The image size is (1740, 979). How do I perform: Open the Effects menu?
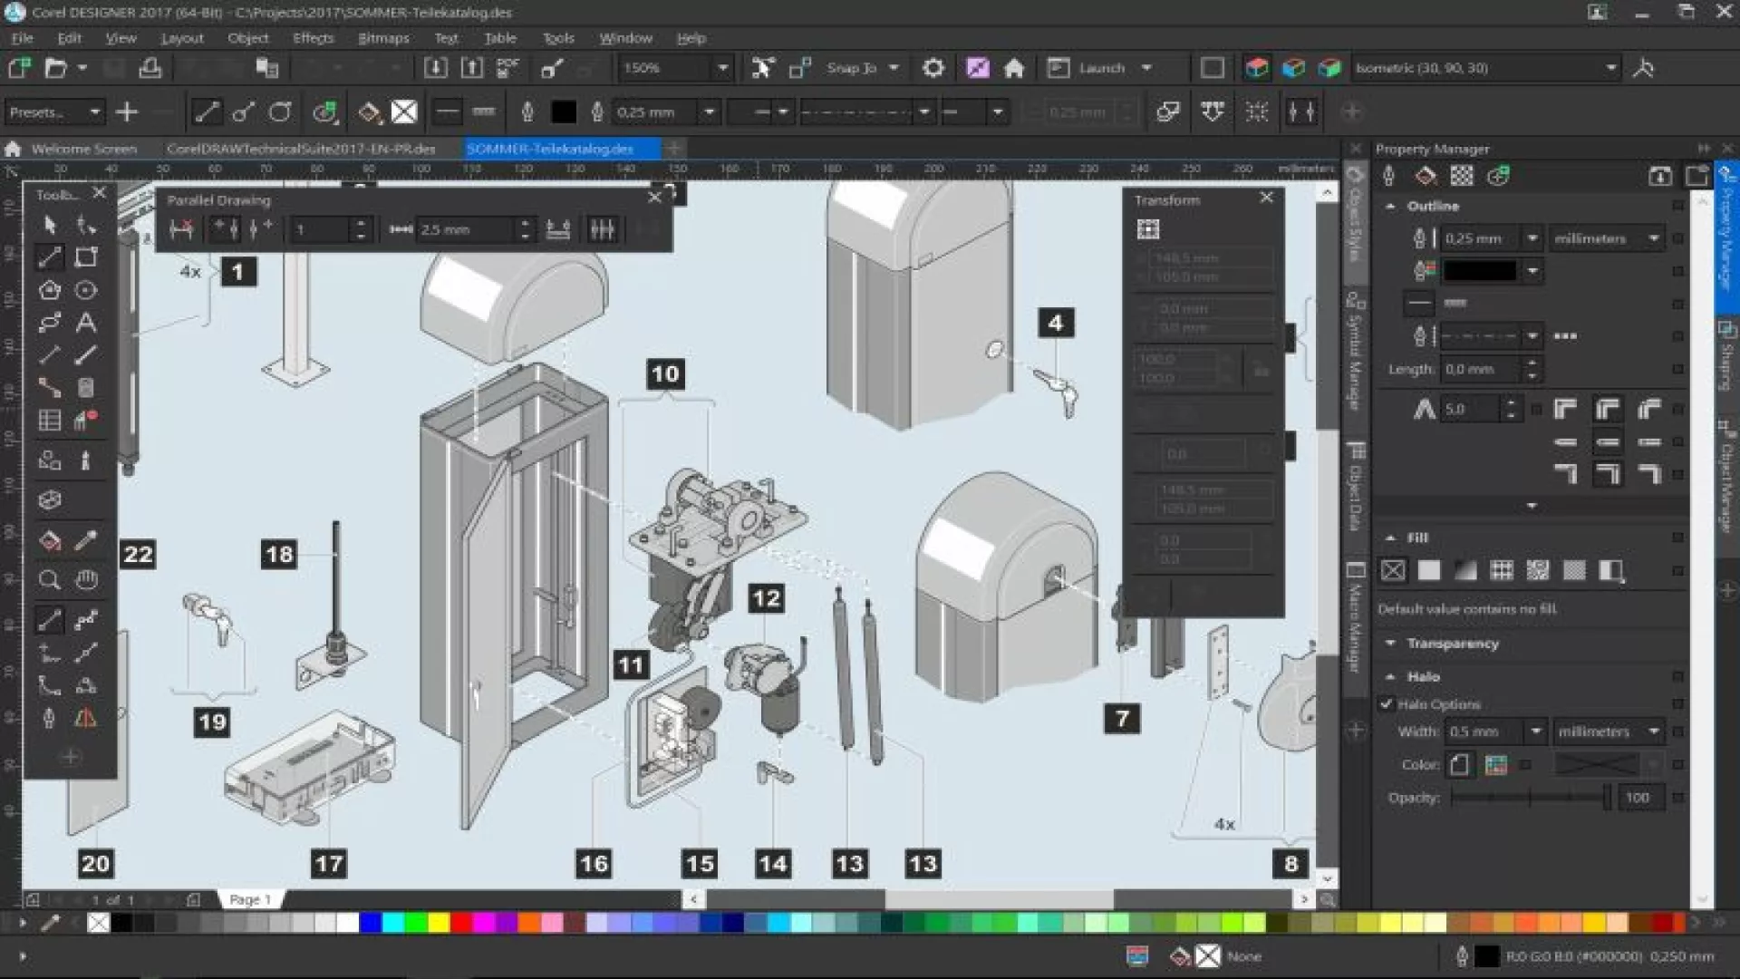tap(313, 38)
